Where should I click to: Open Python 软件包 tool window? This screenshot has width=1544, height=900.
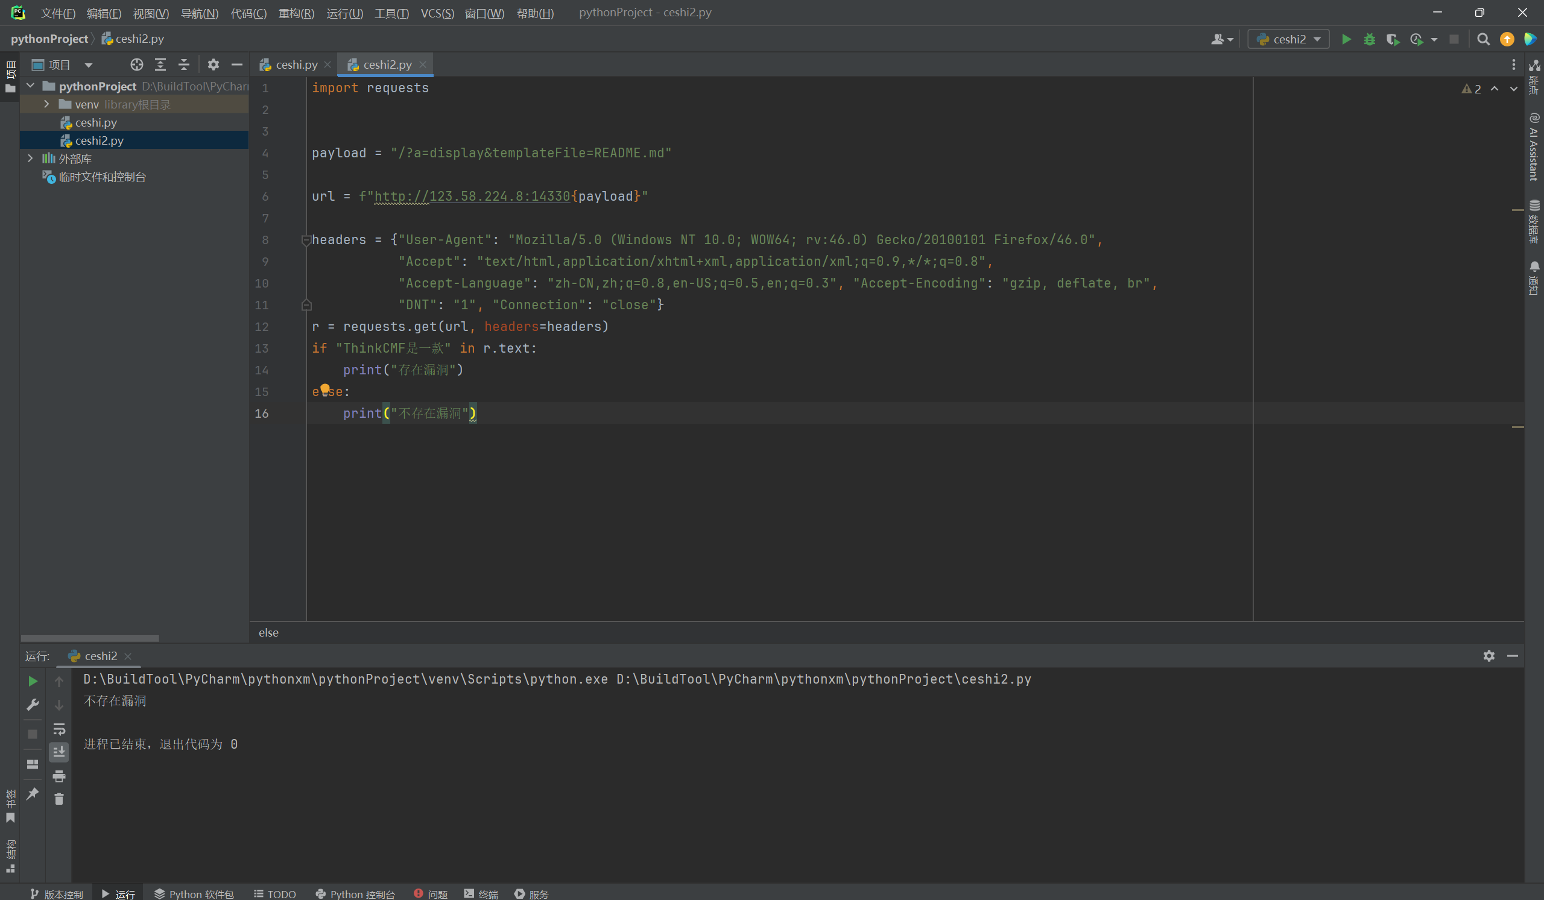194,894
